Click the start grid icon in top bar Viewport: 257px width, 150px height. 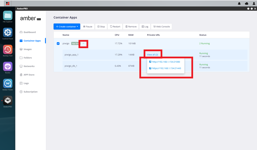(x=8, y=3)
